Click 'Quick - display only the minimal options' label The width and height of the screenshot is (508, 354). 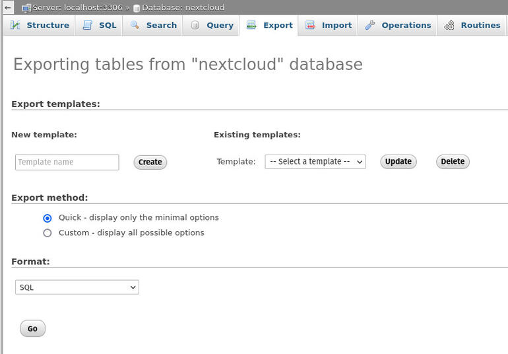click(x=139, y=217)
